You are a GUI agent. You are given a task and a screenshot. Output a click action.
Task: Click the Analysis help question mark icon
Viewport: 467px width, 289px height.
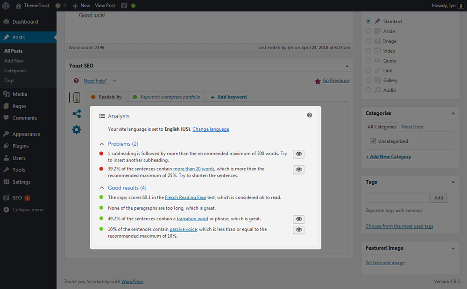pos(309,115)
